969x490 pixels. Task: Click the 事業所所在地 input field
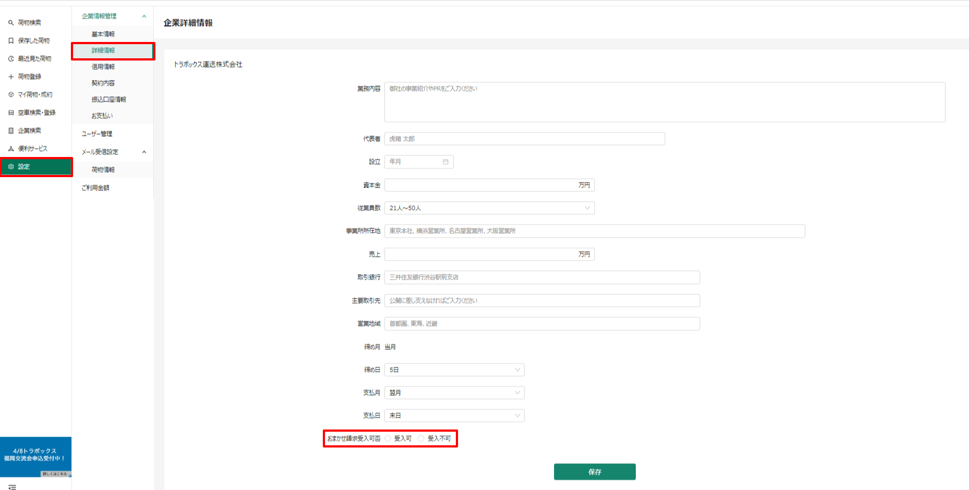point(594,231)
